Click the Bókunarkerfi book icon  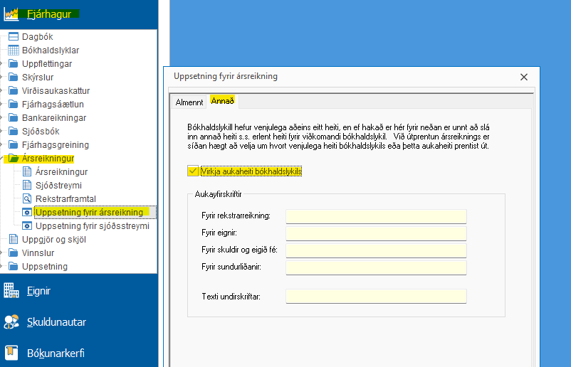point(11,353)
